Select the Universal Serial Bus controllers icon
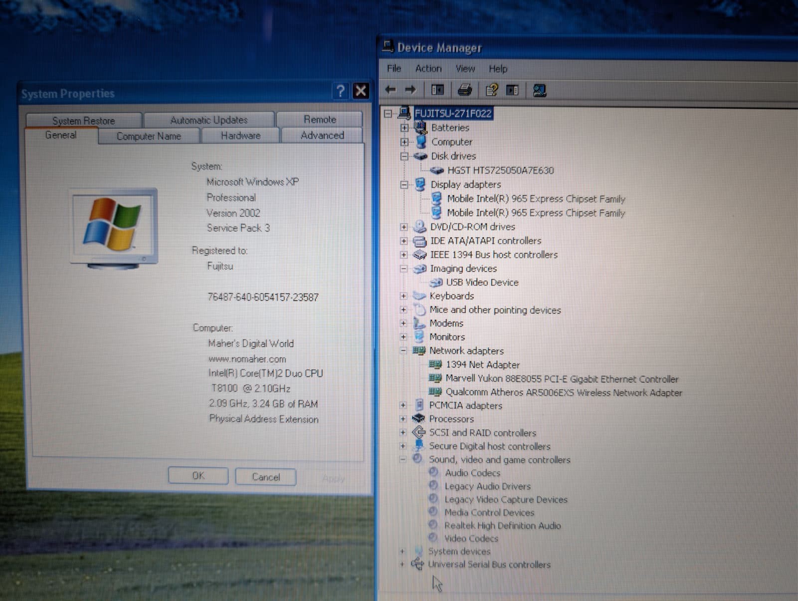 (417, 564)
